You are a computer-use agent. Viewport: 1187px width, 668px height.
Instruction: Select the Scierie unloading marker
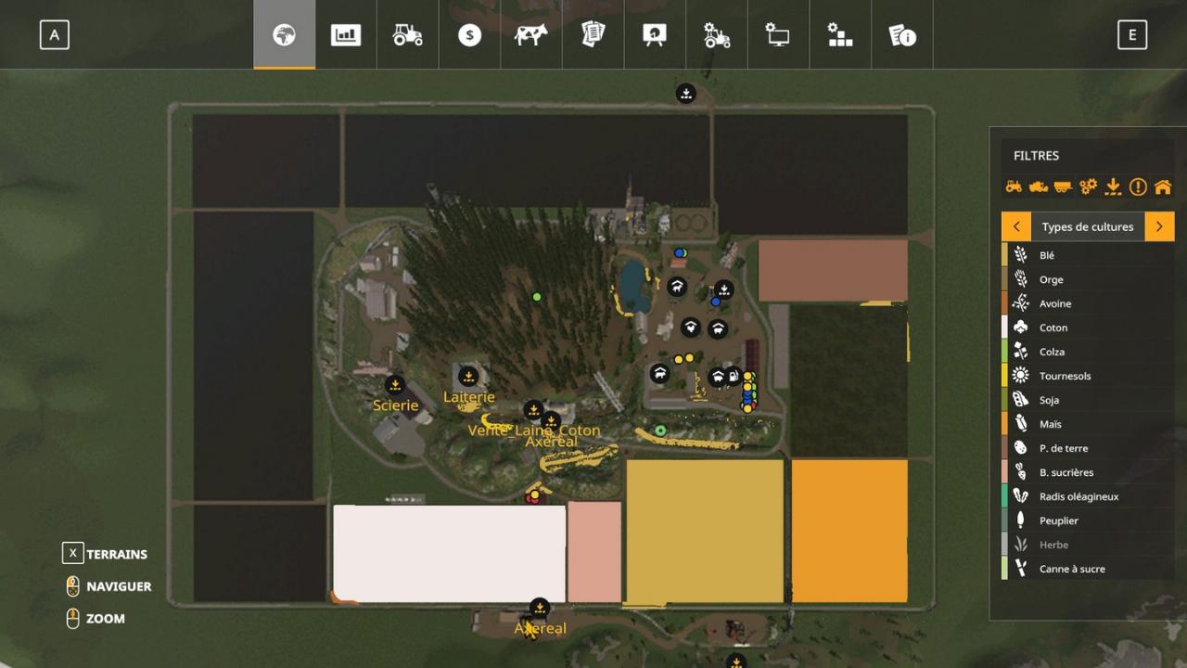[395, 384]
